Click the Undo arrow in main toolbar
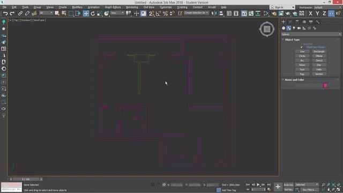 pos(5,13)
